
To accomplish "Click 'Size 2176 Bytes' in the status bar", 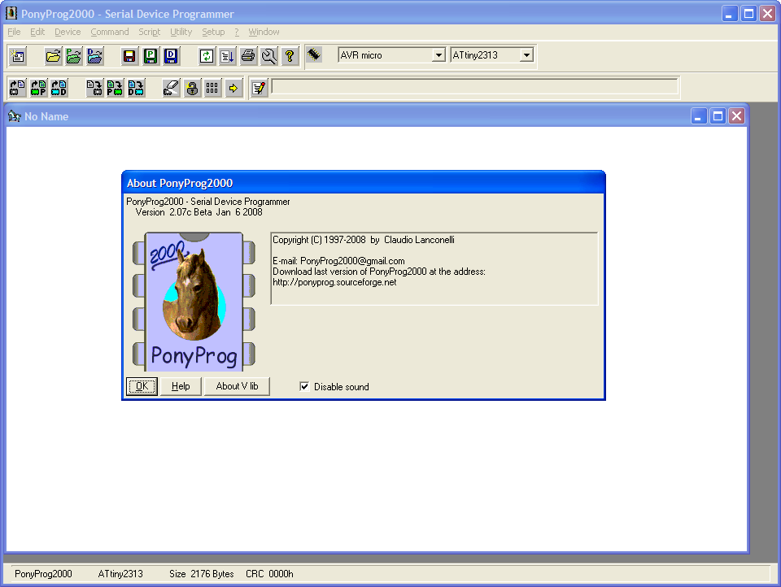I will [202, 573].
